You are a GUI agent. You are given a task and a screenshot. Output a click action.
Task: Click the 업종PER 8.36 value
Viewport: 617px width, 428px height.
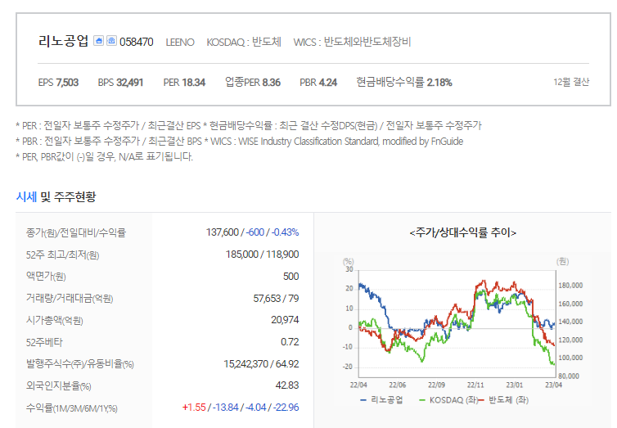[253, 82]
